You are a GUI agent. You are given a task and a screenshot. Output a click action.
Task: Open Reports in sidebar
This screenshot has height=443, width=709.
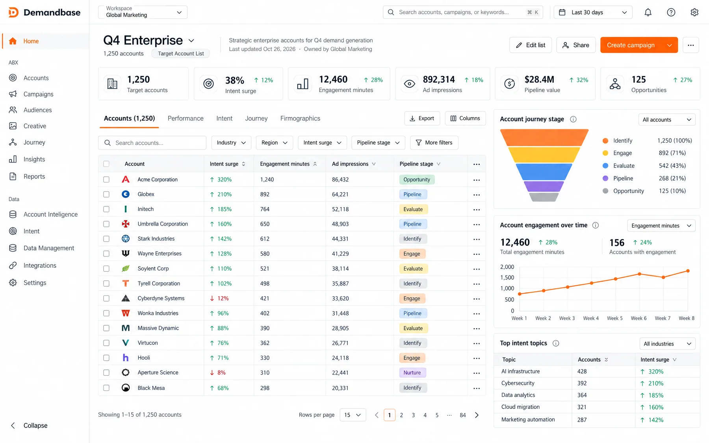pos(34,176)
